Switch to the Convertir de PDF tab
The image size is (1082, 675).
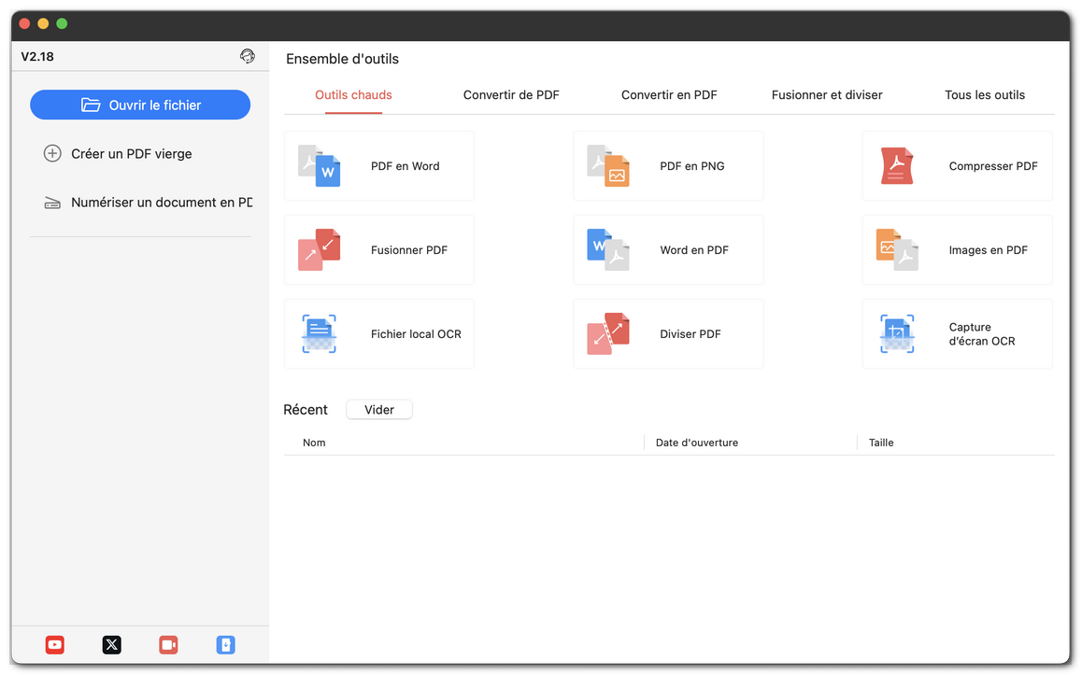coord(510,94)
